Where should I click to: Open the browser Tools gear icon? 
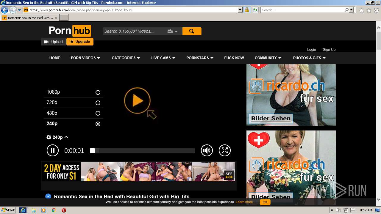click(x=376, y=10)
